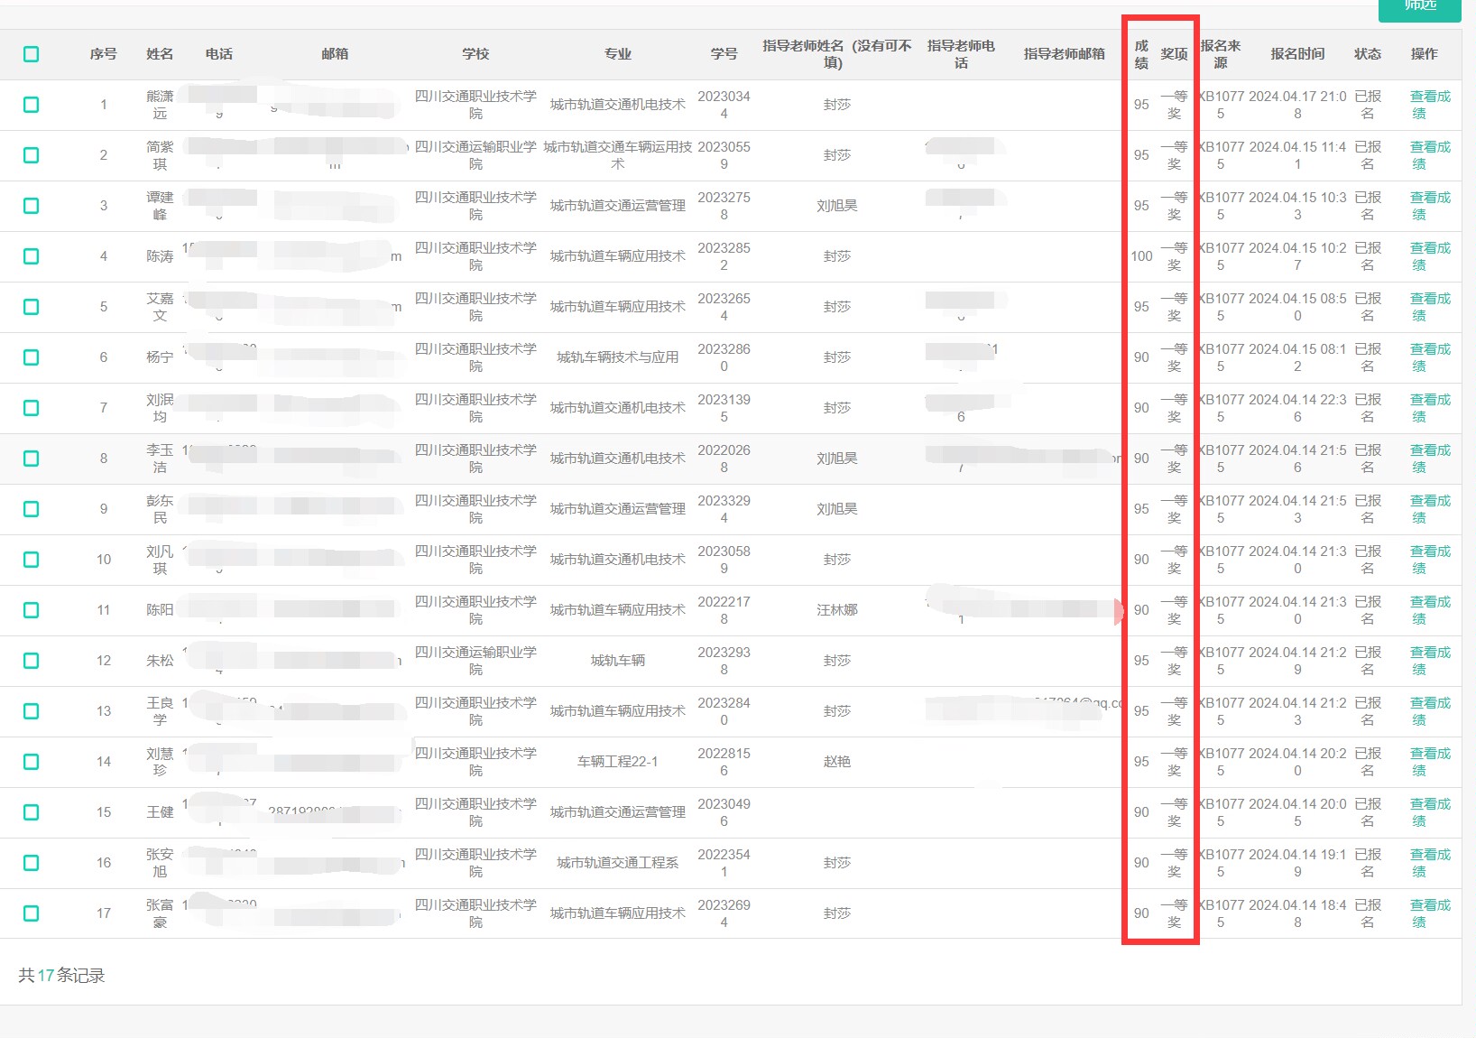Check the checkbox for row 1 熊潇远
Screen dimensions: 1476x1038
[32, 105]
